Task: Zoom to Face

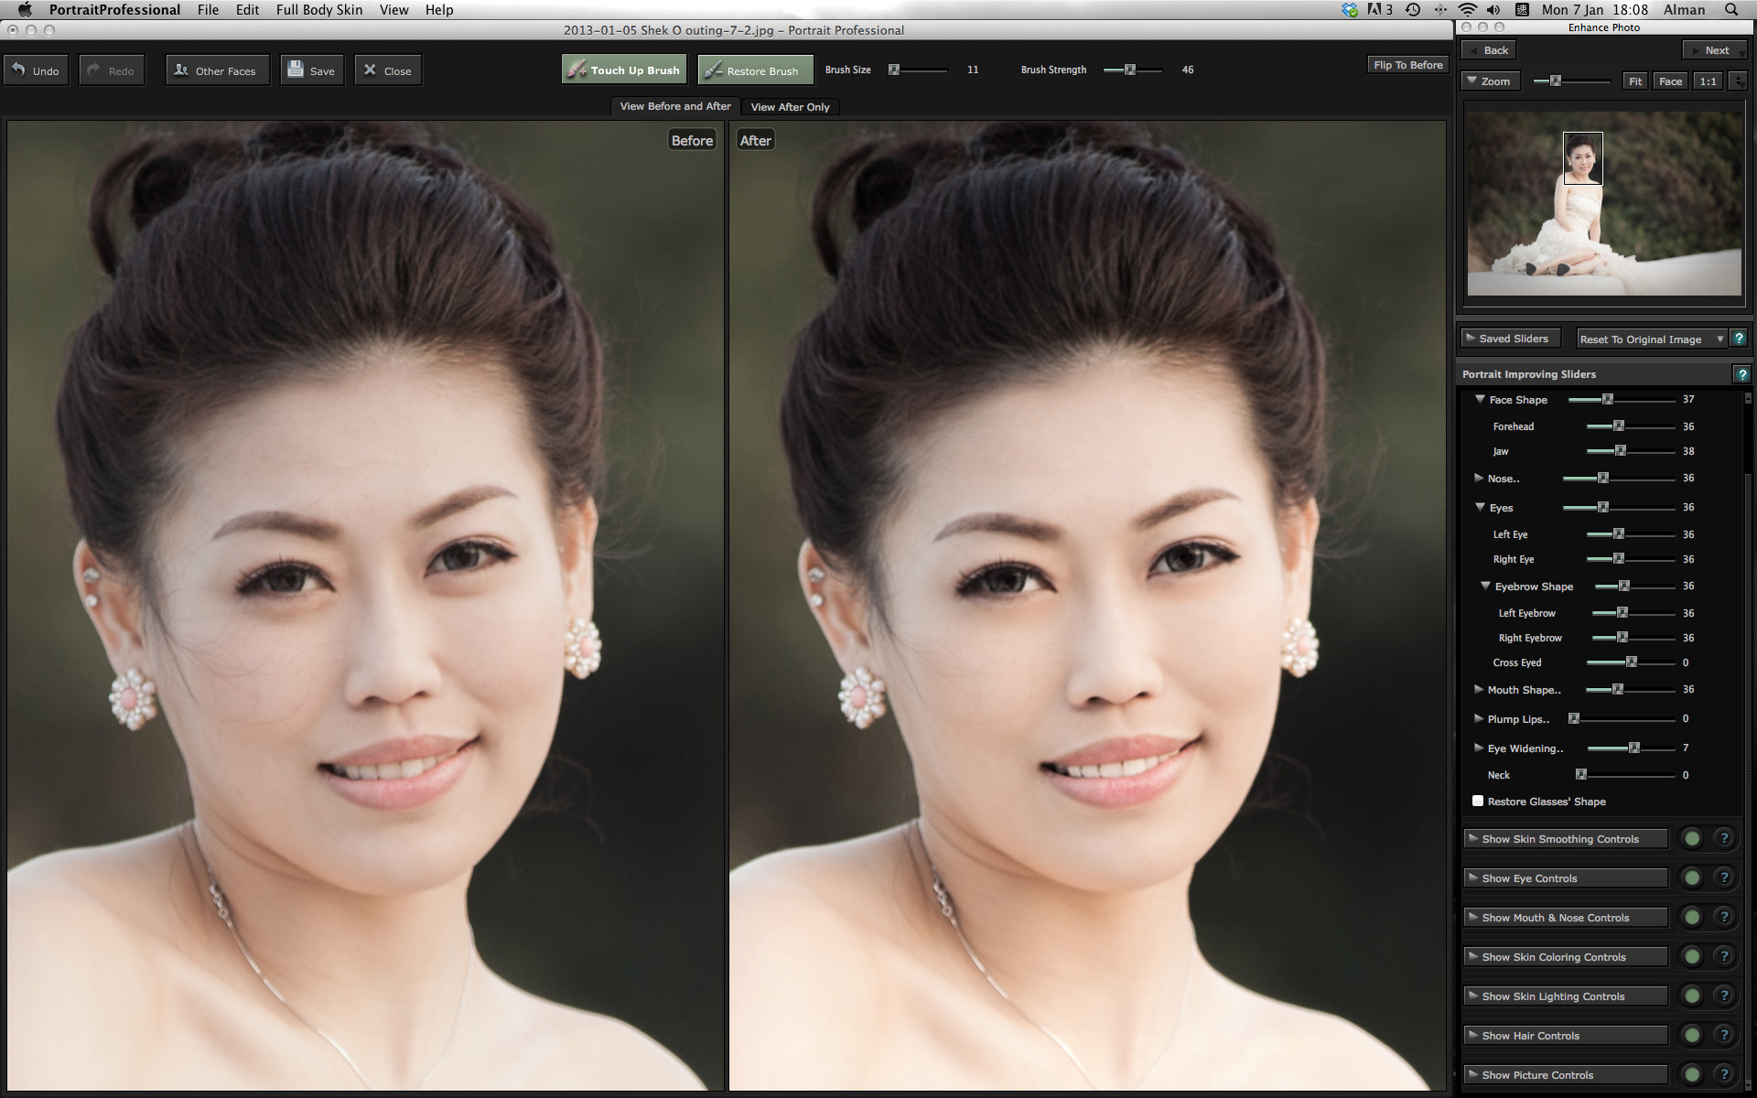Action: [x=1670, y=81]
